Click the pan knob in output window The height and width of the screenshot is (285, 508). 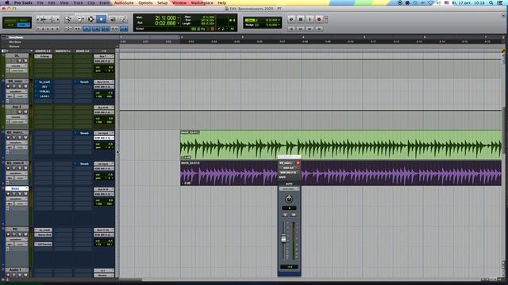[289, 199]
